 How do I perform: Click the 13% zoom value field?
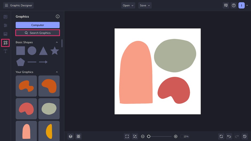tap(185, 136)
